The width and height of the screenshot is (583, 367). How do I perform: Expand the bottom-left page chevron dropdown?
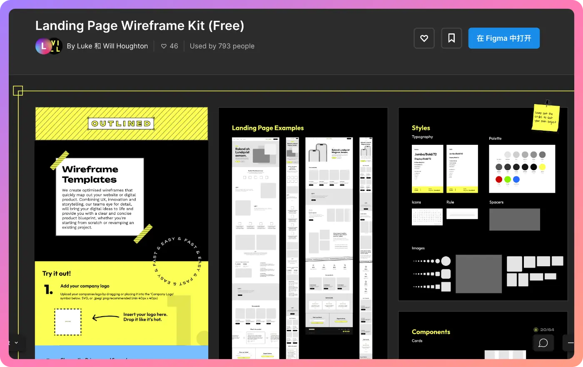tap(16, 343)
